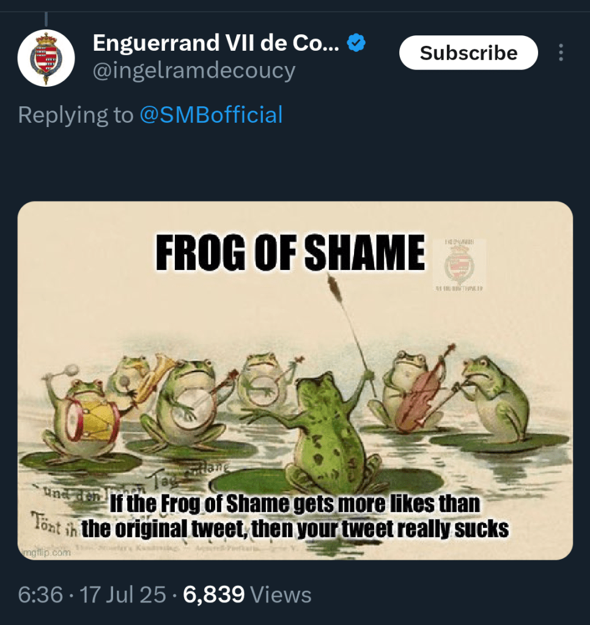
Task: Click the "Replying to" text label
Action: tap(75, 115)
